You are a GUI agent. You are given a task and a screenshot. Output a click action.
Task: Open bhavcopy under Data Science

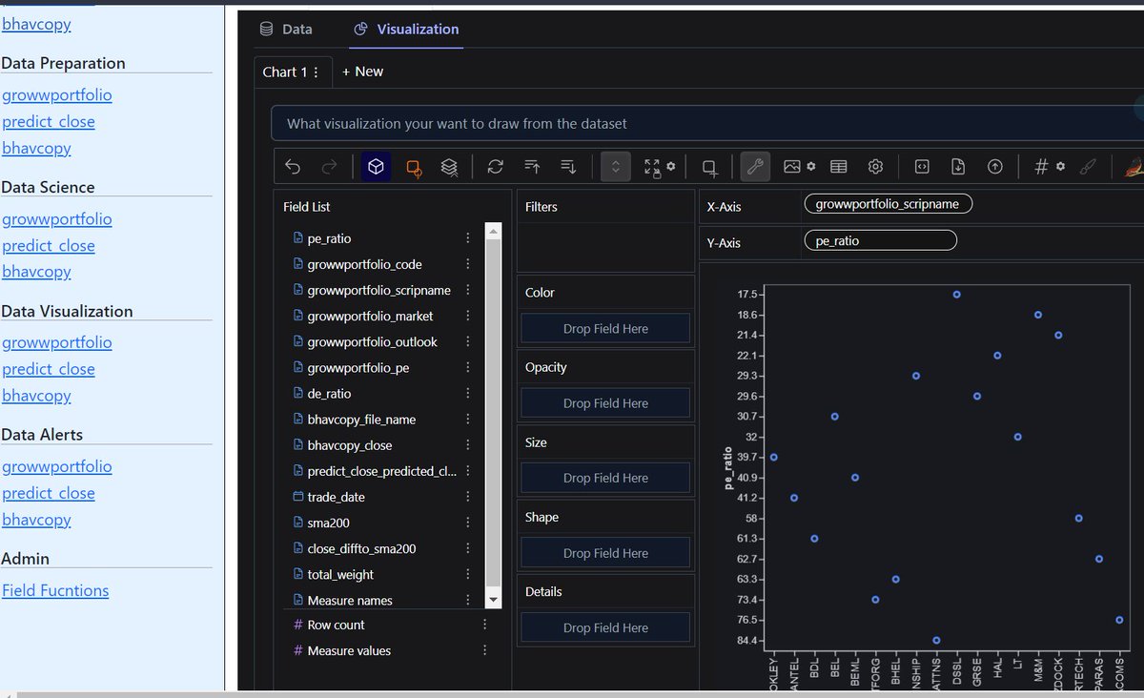point(36,272)
